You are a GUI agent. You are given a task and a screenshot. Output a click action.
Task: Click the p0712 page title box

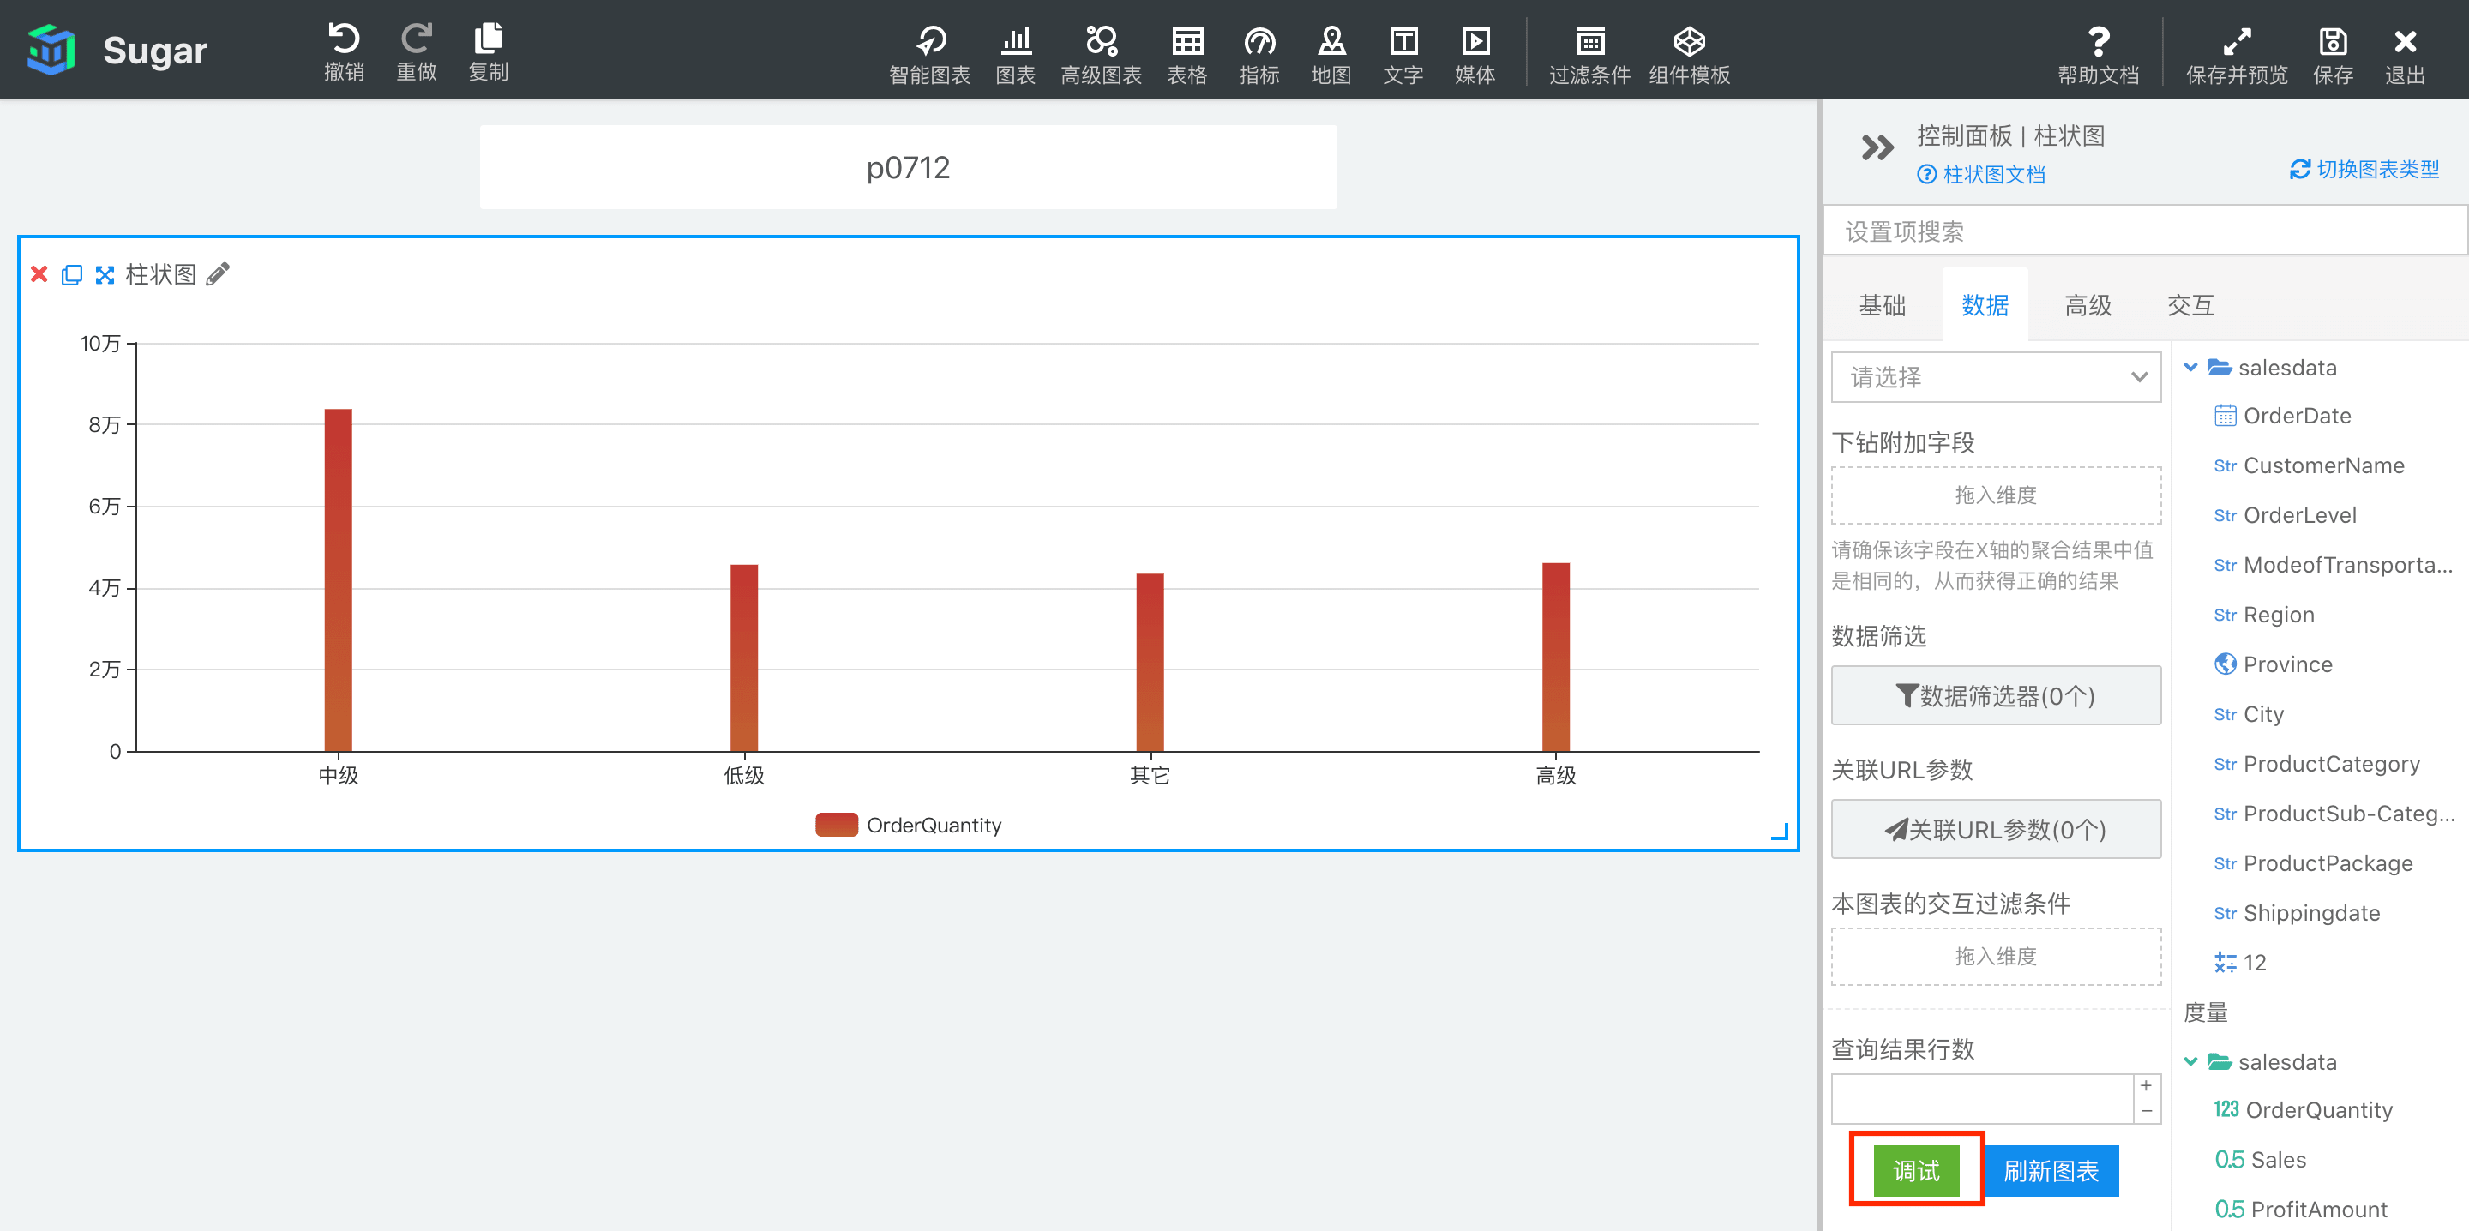click(908, 168)
